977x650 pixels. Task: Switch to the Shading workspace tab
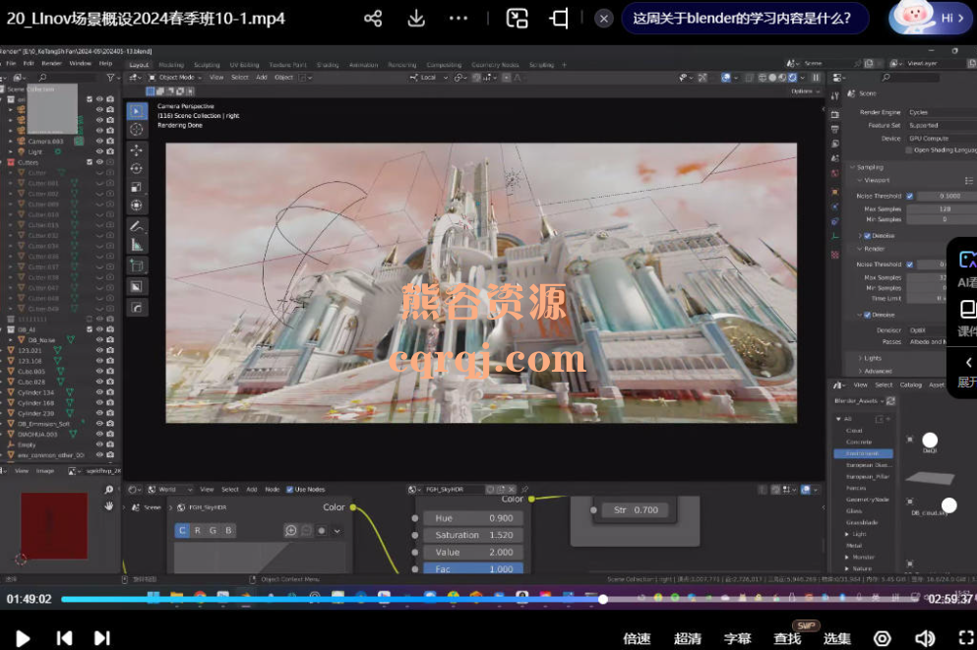(x=327, y=65)
